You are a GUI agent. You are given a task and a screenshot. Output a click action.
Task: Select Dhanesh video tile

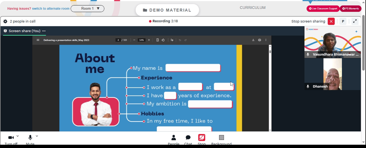tap(332, 74)
